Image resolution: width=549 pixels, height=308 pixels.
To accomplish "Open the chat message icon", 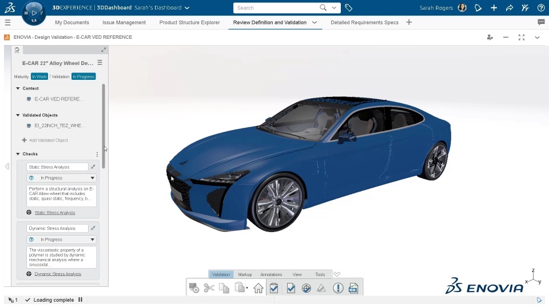I will [541, 22].
